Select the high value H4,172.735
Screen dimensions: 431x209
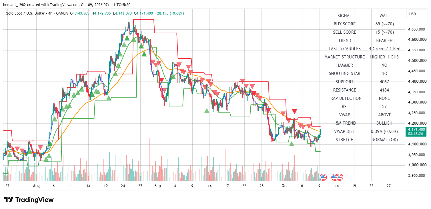tap(102, 13)
